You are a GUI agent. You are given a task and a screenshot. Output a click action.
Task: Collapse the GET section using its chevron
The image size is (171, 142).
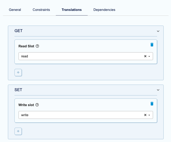[x=158, y=31]
